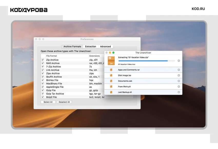218x149 pixels.
Task: Click extensions text 'tgz, tar-gz'
Action: (95, 94)
